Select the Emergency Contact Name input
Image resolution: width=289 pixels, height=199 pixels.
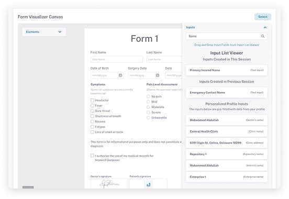click(x=227, y=93)
